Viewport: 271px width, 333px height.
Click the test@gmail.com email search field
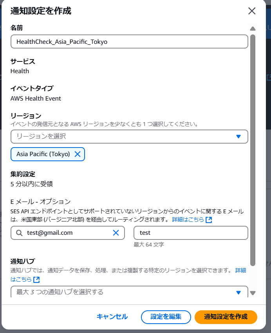pos(68,233)
